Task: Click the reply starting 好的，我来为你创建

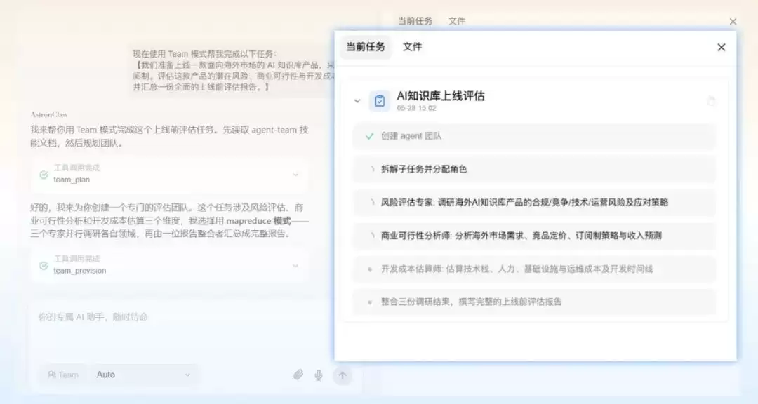Action: (x=169, y=221)
